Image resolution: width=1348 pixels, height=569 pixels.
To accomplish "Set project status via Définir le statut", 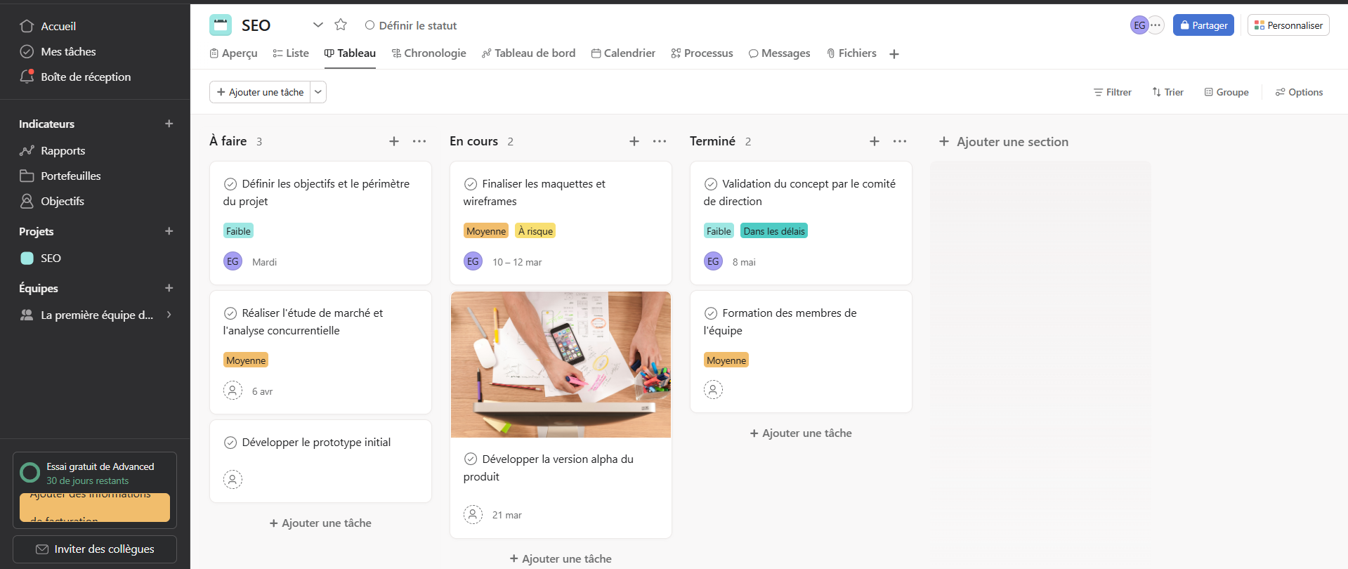I will [x=411, y=25].
